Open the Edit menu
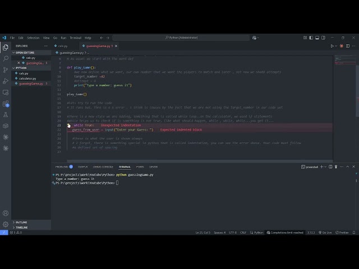359x269 pixels. tap(21, 38)
